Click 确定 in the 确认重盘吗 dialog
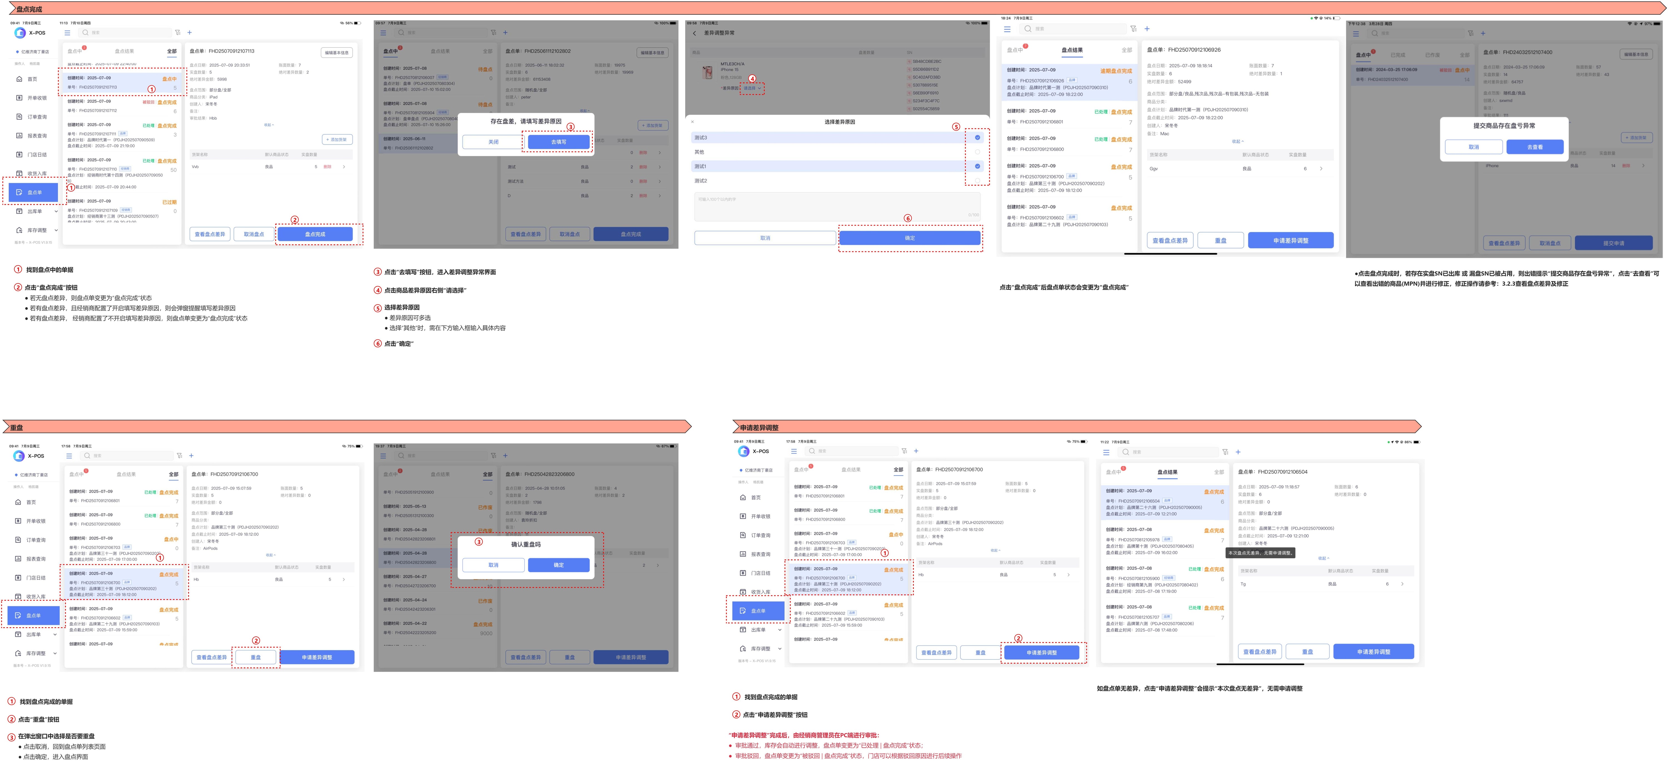This screenshot has width=1668, height=762. (558, 565)
